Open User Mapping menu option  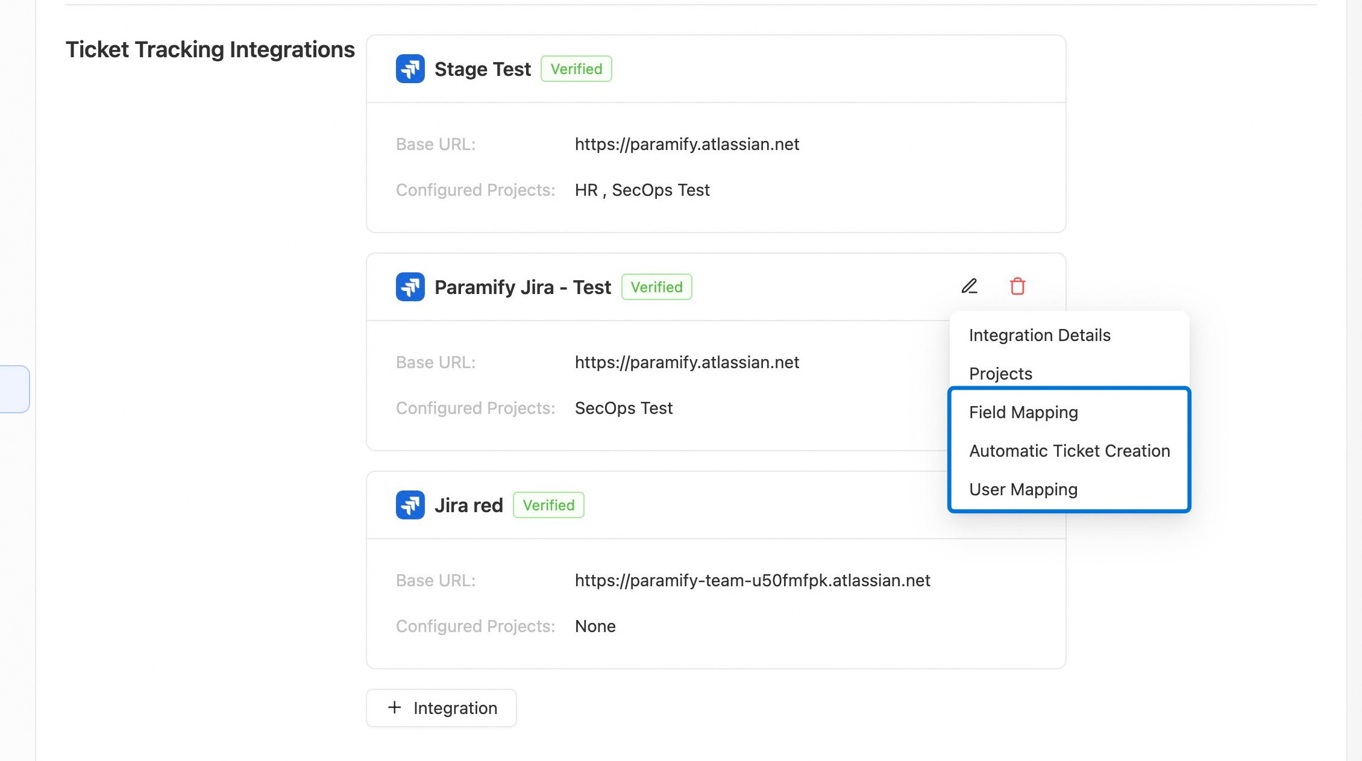[1069, 489]
